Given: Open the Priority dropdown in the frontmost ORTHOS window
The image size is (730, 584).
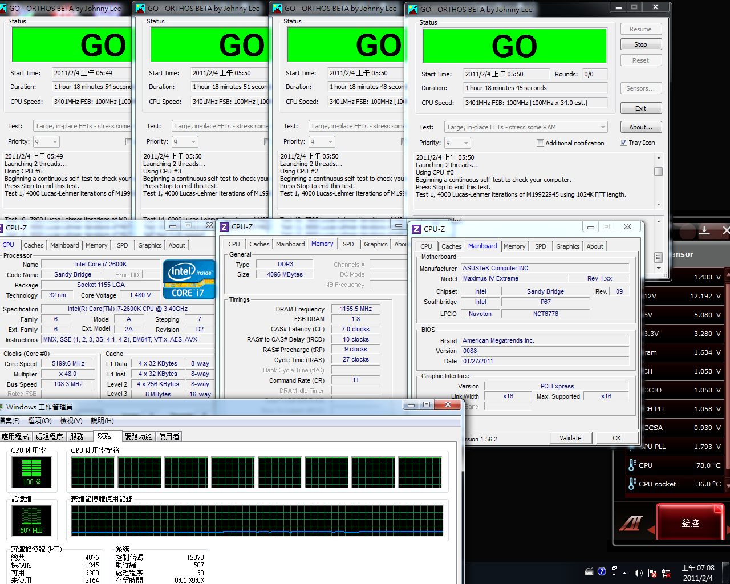Looking at the screenshot, I should [x=457, y=143].
